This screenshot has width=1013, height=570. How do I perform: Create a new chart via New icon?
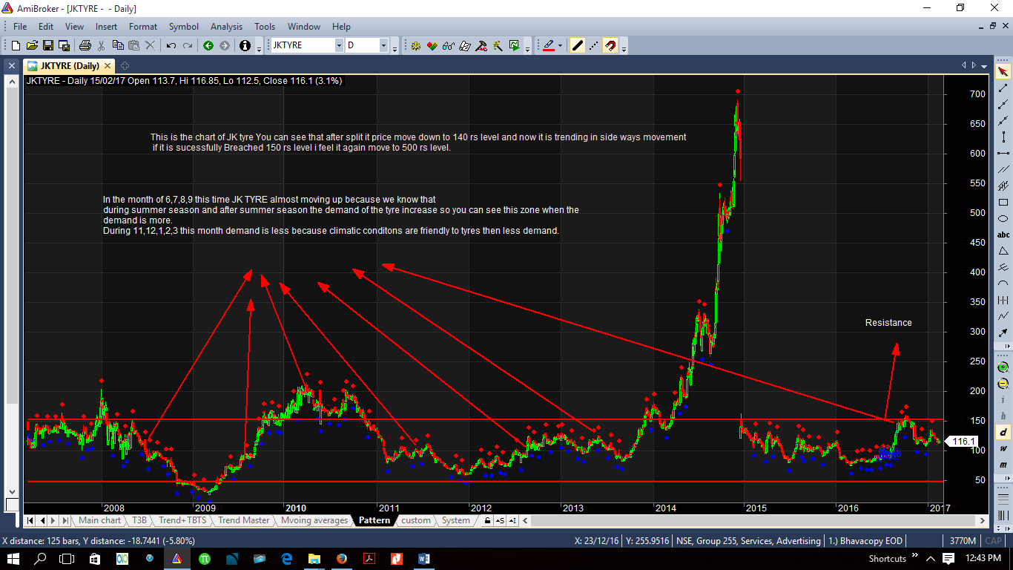point(16,45)
